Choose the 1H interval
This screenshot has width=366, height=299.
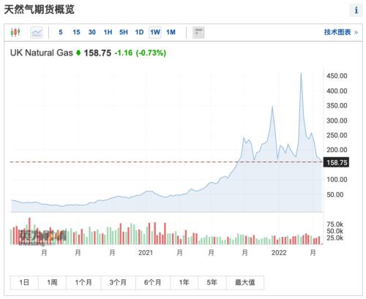pos(108,32)
